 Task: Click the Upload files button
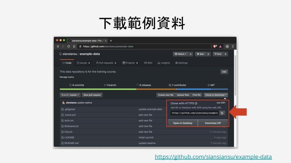click(x=183, y=95)
